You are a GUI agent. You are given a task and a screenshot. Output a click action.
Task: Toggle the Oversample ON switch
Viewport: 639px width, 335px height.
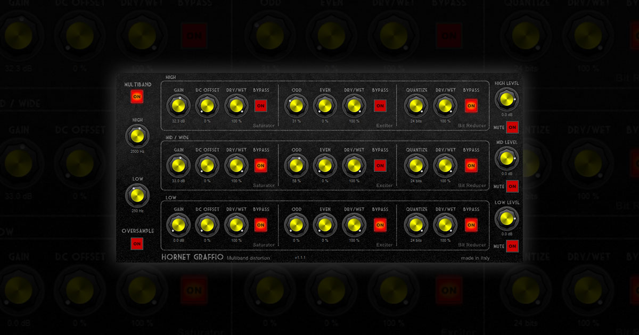point(137,244)
